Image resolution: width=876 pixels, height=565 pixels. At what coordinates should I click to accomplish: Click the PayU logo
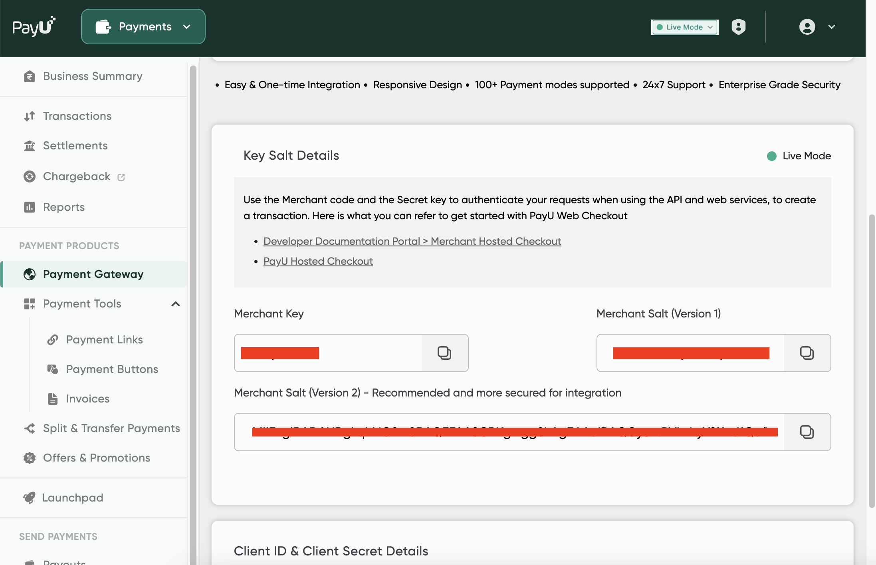point(34,26)
